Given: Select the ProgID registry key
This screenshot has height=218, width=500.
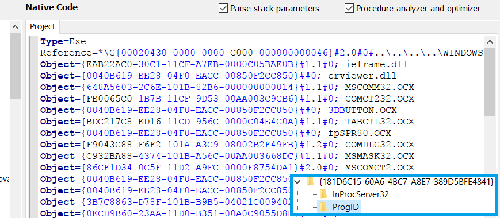Looking at the screenshot, I should [x=345, y=207].
